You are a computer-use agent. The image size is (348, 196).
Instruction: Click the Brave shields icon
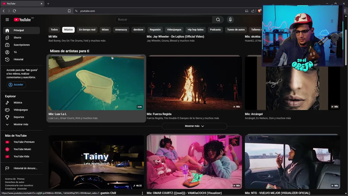[260, 11]
